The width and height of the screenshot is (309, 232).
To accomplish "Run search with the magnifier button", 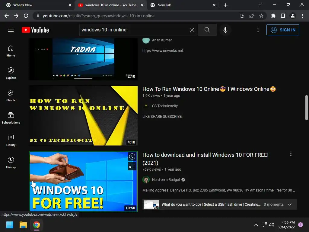I will tap(207, 30).
